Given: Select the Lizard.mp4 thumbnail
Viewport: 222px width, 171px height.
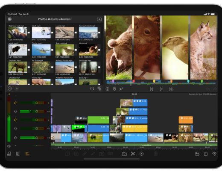Looking at the screenshot, I should pyautogui.click(x=64, y=32).
